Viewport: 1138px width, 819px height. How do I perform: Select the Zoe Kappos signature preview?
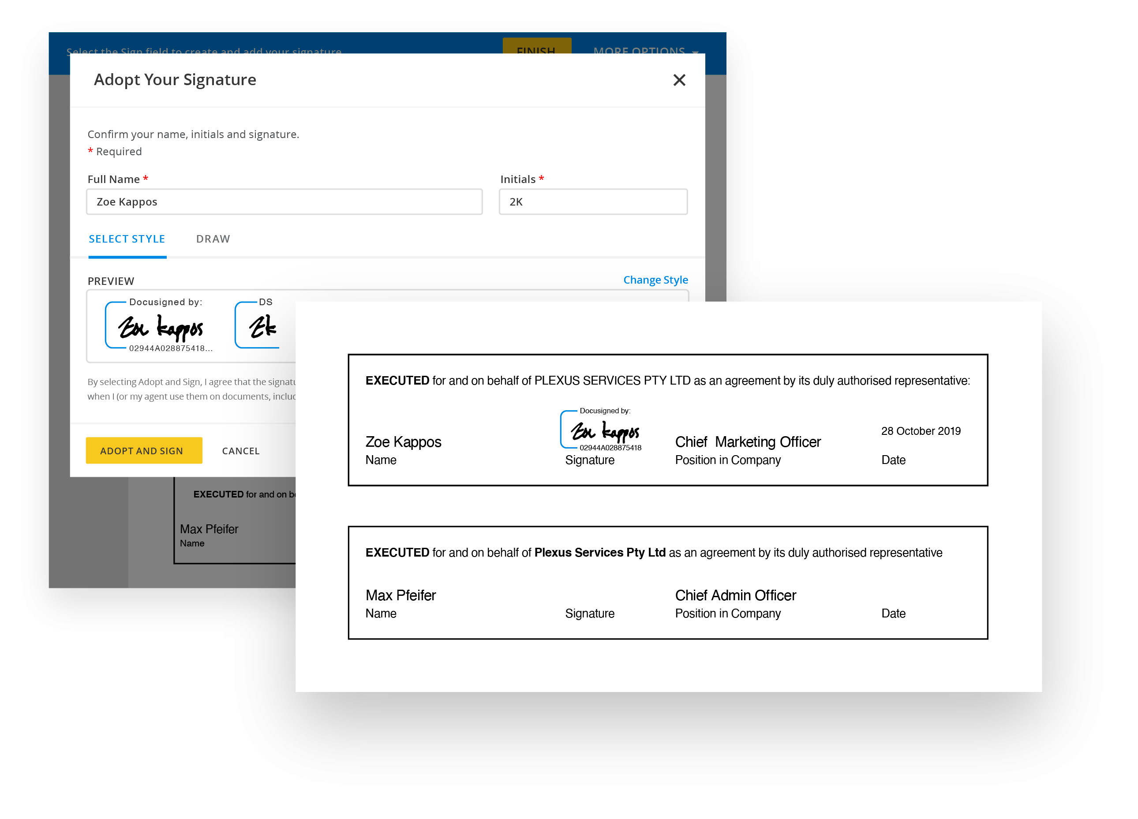pyautogui.click(x=160, y=325)
